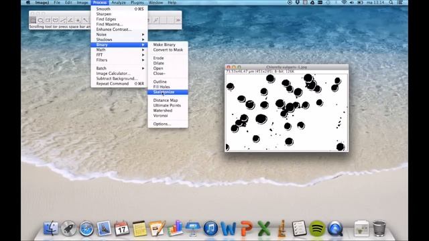Choose Dilate in Binary submenu
The image size is (429, 241).
(168, 63)
